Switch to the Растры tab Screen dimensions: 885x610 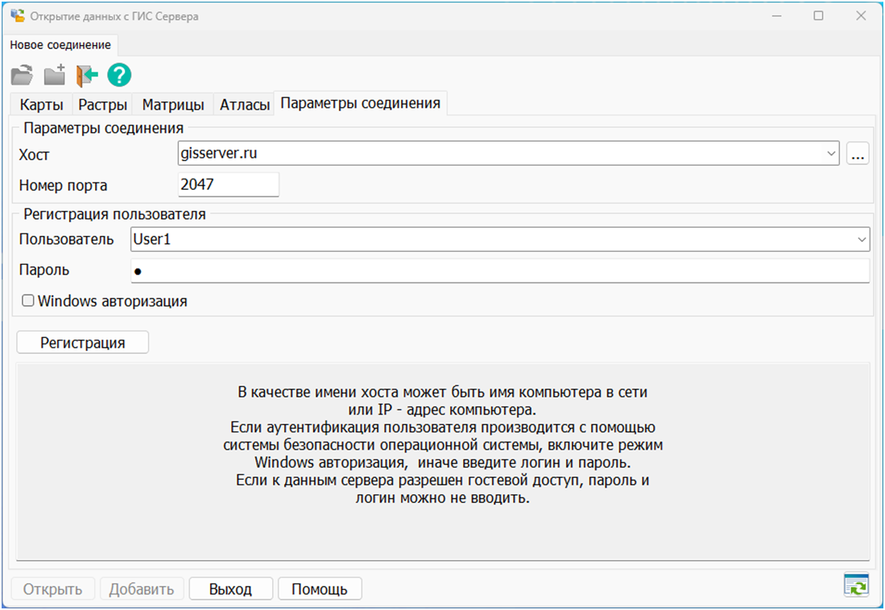coord(103,105)
